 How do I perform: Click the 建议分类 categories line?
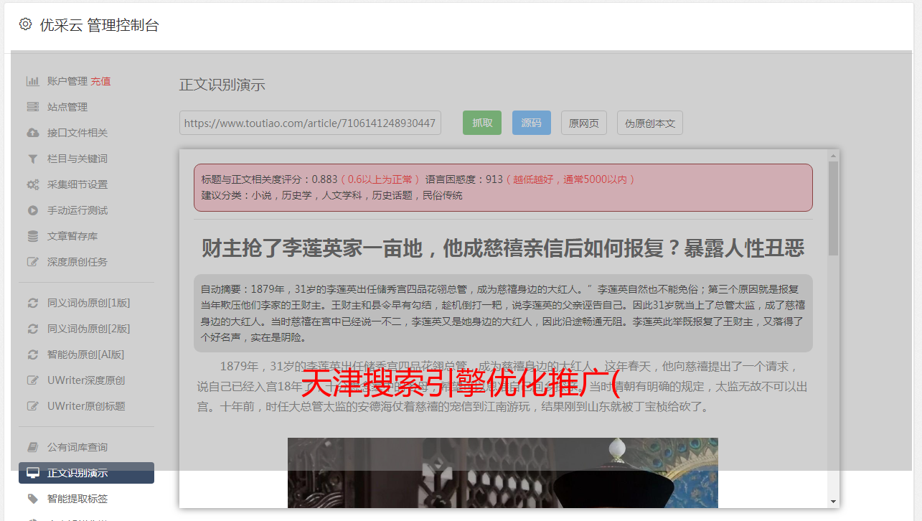pyautogui.click(x=331, y=195)
